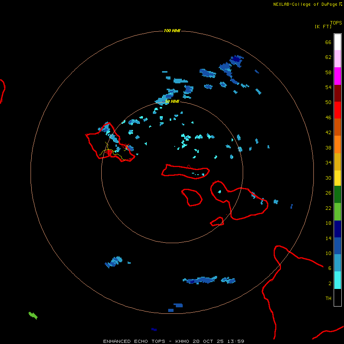Click the light green echo outside the range rings

click(33, 315)
